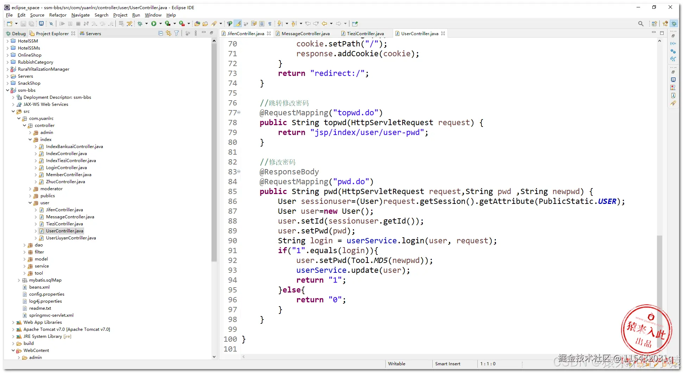Click the Save All toolbar icon
The height and width of the screenshot is (373, 683).
pyautogui.click(x=31, y=24)
